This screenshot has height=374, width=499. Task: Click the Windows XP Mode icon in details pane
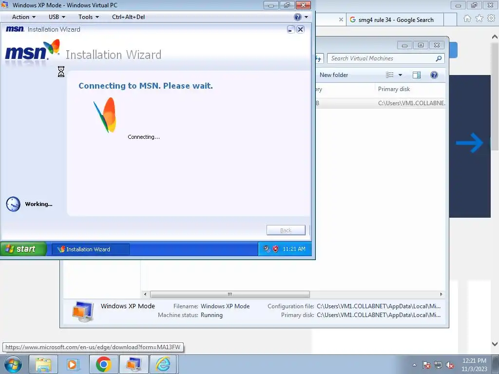(83, 311)
